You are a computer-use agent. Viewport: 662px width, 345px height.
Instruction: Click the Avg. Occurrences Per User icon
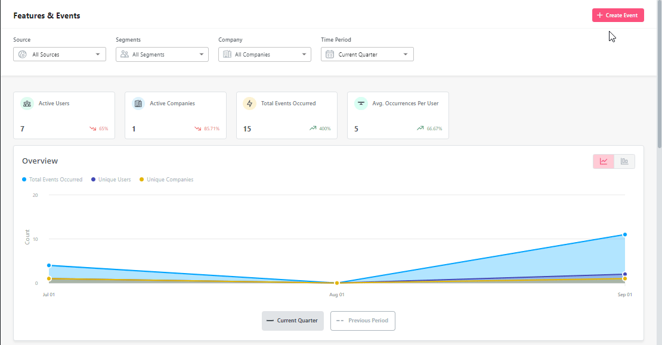[x=361, y=103]
